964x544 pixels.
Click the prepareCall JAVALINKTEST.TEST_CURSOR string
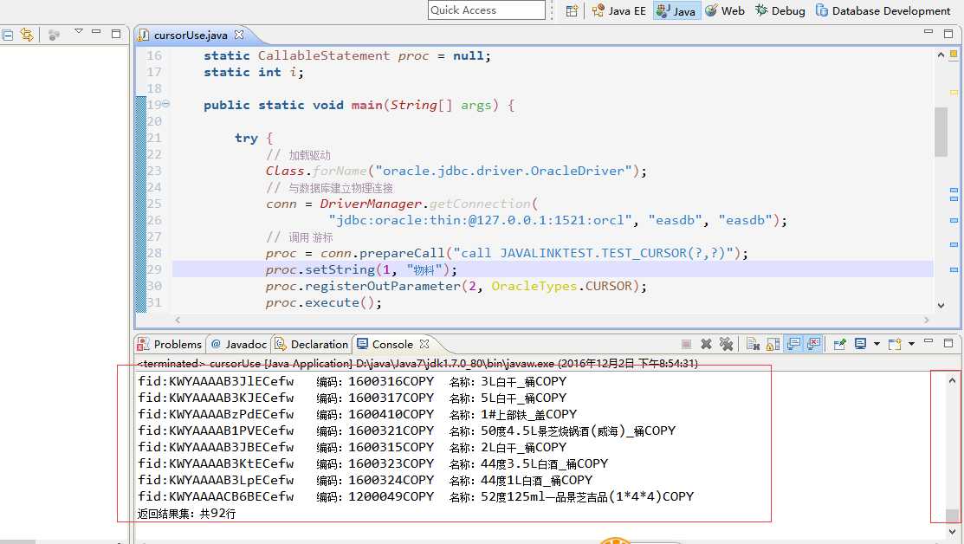click(593, 253)
